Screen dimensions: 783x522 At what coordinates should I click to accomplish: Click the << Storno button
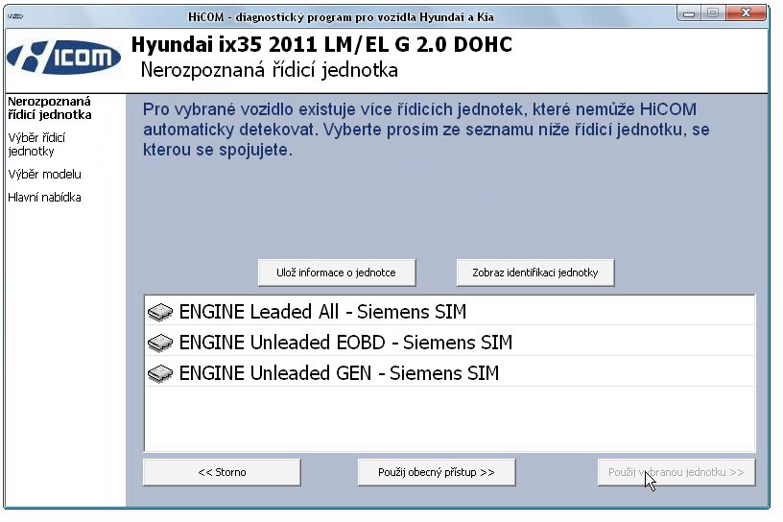click(222, 472)
